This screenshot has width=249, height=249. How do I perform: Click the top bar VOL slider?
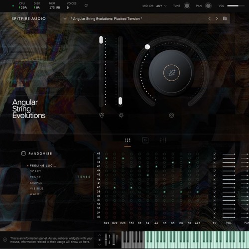(x=236, y=6)
